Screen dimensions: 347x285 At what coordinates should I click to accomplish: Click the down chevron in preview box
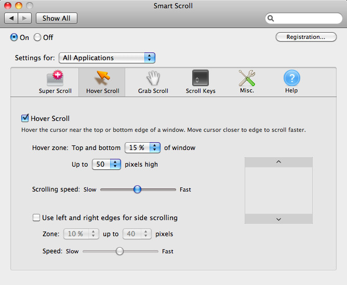(x=278, y=219)
